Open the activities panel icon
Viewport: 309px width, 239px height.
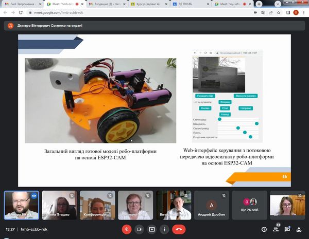click(x=299, y=229)
